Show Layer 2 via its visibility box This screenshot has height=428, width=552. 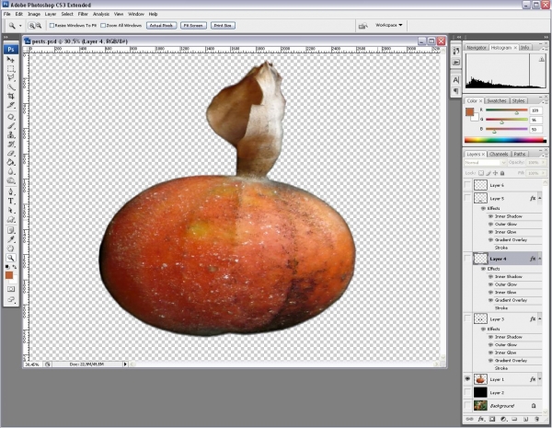467,392
